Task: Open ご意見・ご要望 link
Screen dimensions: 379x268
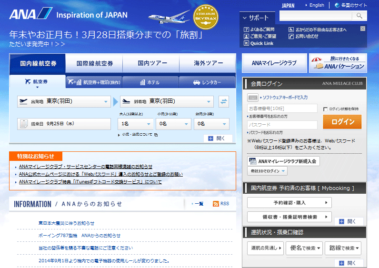Action: [x=260, y=36]
